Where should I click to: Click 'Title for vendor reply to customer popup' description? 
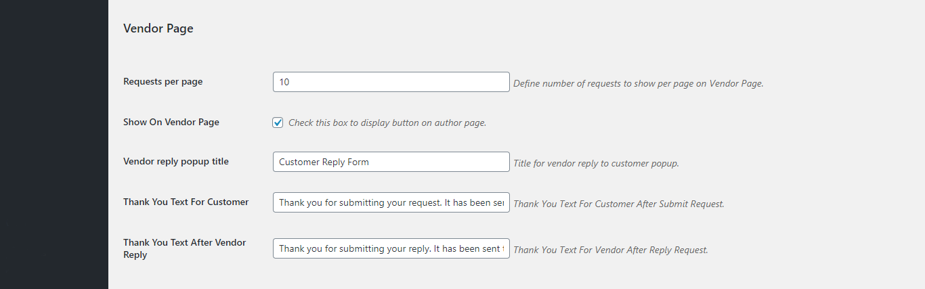click(596, 163)
